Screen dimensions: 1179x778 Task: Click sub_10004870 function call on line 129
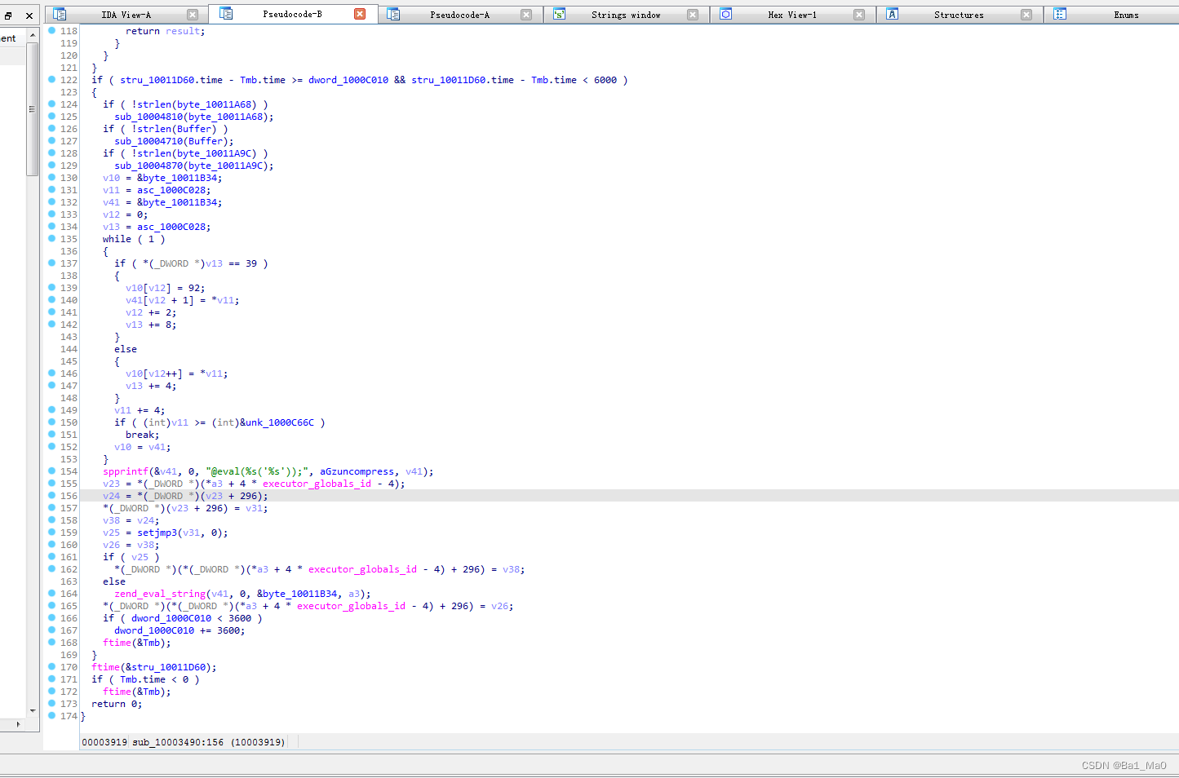(148, 166)
